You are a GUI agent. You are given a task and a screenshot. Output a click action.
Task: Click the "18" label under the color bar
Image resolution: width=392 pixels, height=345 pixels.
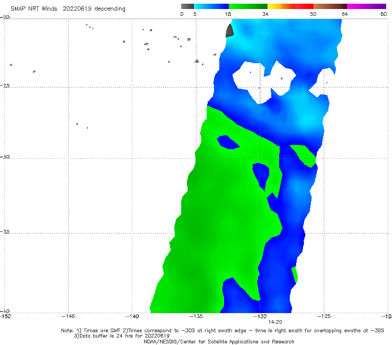click(228, 14)
